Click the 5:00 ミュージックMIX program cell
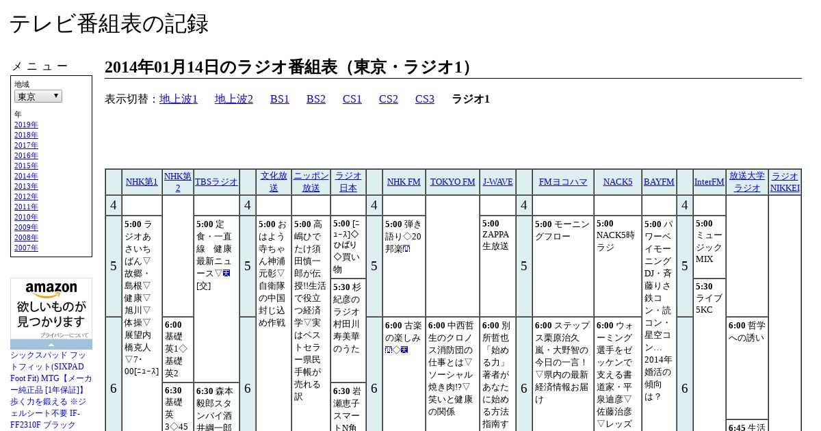The width and height of the screenshot is (821, 431). [709, 247]
